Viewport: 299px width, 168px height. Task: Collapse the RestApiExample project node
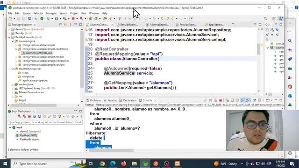click(x=9, y=37)
